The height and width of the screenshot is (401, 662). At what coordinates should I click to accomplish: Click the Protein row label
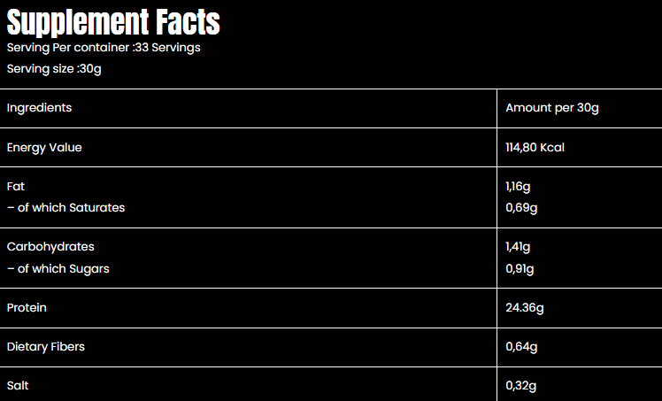(x=27, y=308)
